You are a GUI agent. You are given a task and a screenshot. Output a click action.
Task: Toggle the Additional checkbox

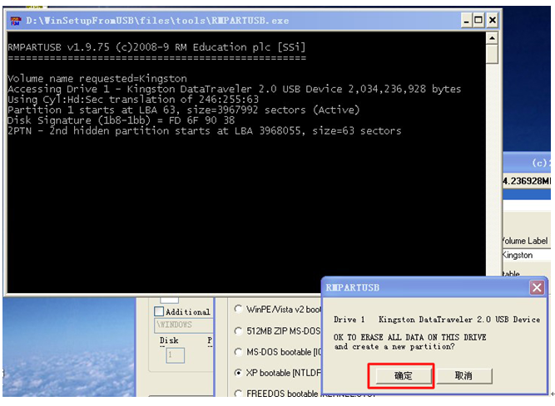tap(159, 311)
